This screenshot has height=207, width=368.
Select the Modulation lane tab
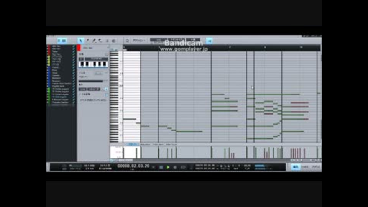(146, 145)
